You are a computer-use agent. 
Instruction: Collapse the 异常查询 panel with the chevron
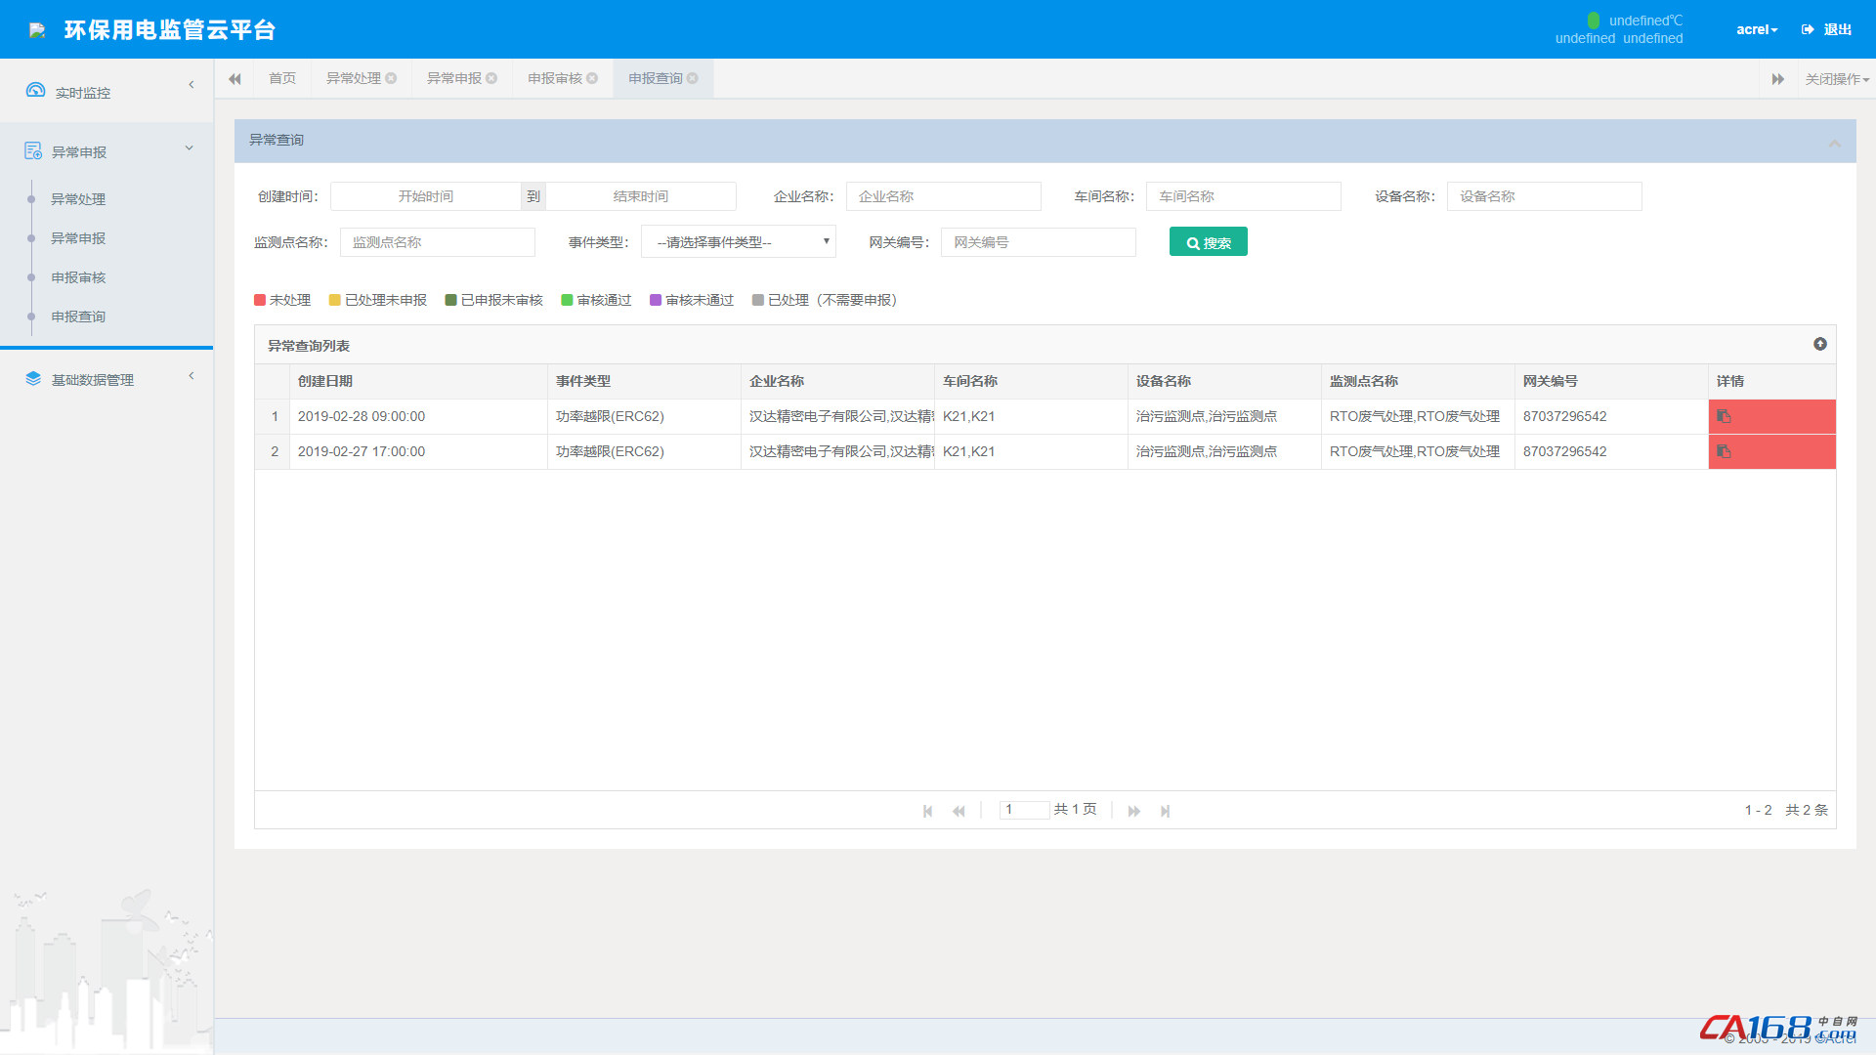[x=1835, y=144]
